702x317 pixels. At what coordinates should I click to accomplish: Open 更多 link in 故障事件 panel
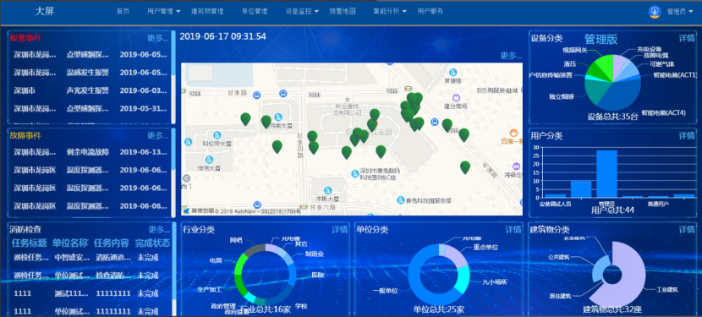tap(157, 135)
